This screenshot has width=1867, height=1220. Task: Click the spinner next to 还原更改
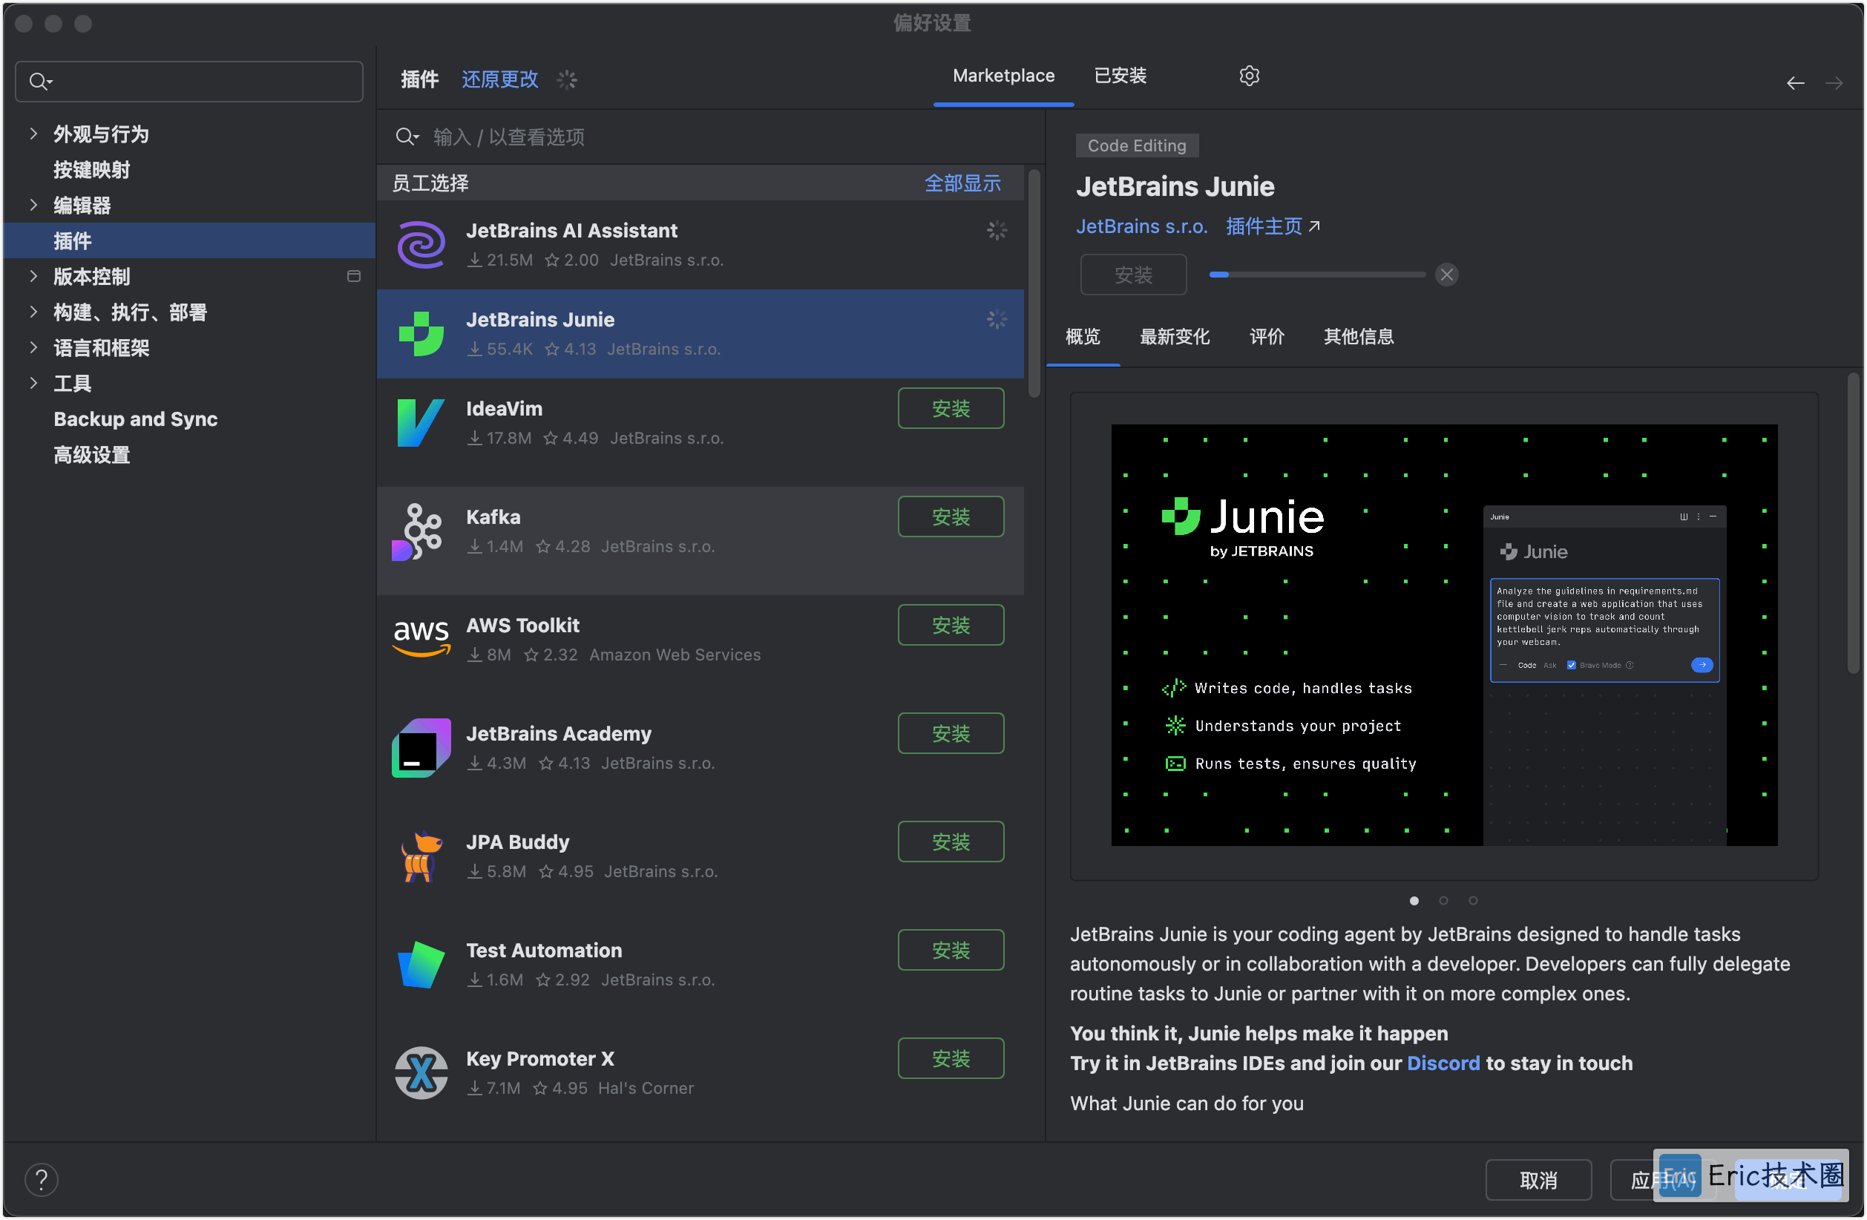566,79
